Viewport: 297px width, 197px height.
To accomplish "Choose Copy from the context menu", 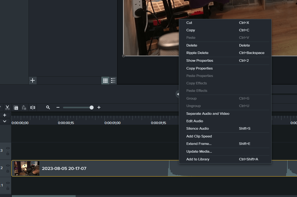I will 225,30.
